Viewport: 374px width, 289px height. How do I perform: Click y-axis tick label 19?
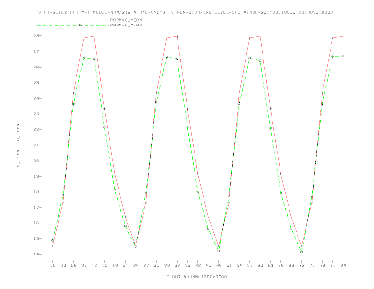click(36, 176)
